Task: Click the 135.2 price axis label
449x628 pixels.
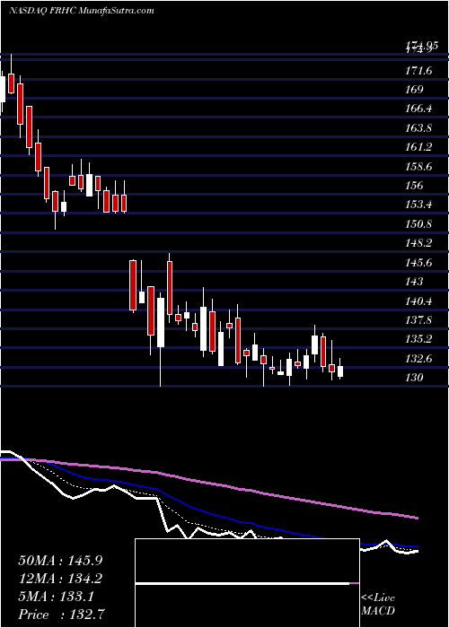Action: [x=418, y=339]
